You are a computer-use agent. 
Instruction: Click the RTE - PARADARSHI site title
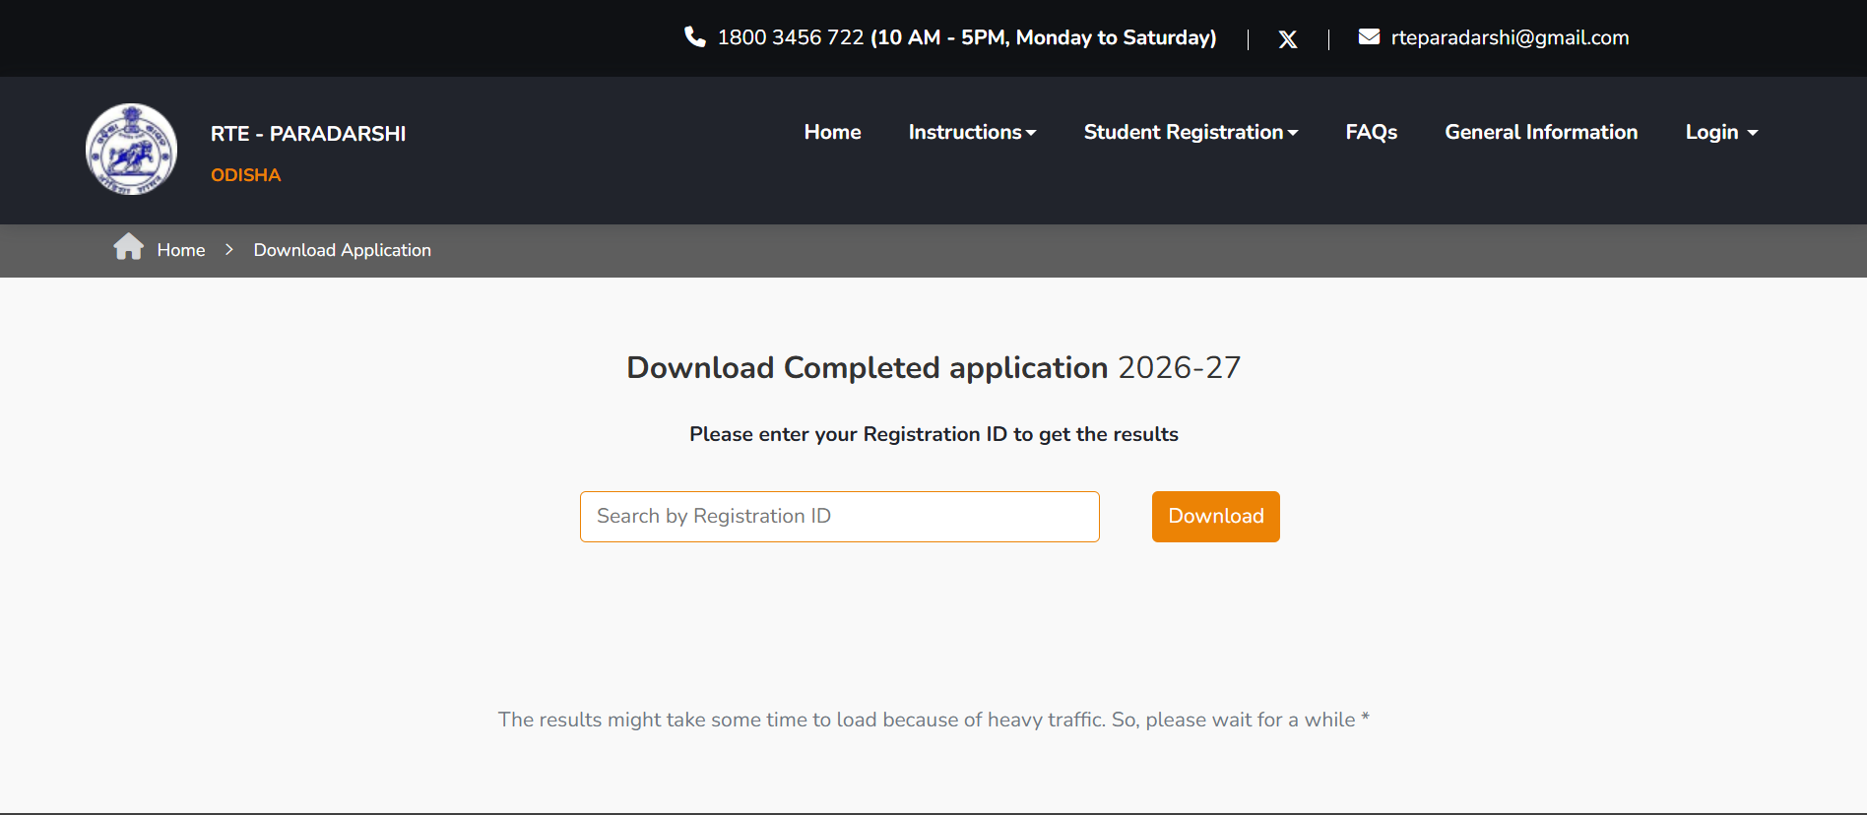pyautogui.click(x=307, y=134)
